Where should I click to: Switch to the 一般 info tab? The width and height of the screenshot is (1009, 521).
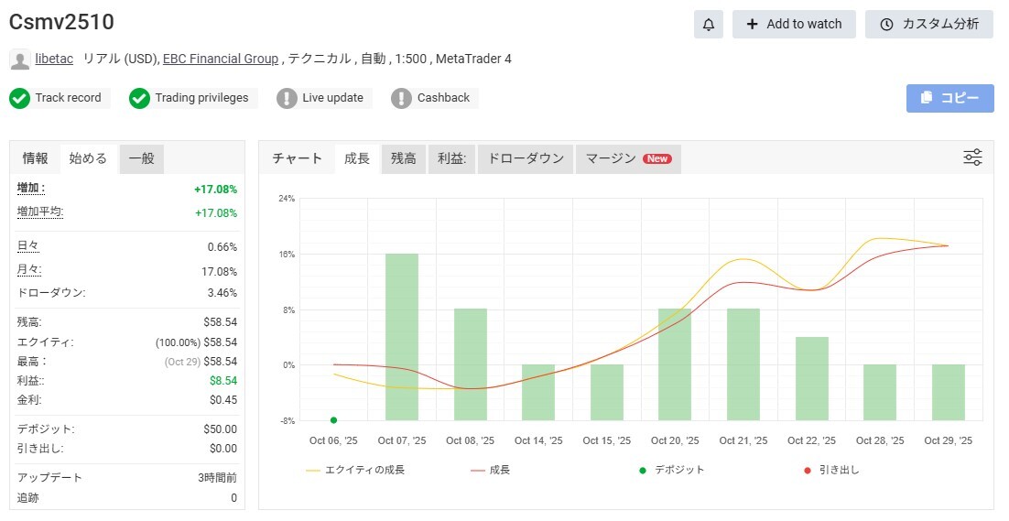pos(141,158)
